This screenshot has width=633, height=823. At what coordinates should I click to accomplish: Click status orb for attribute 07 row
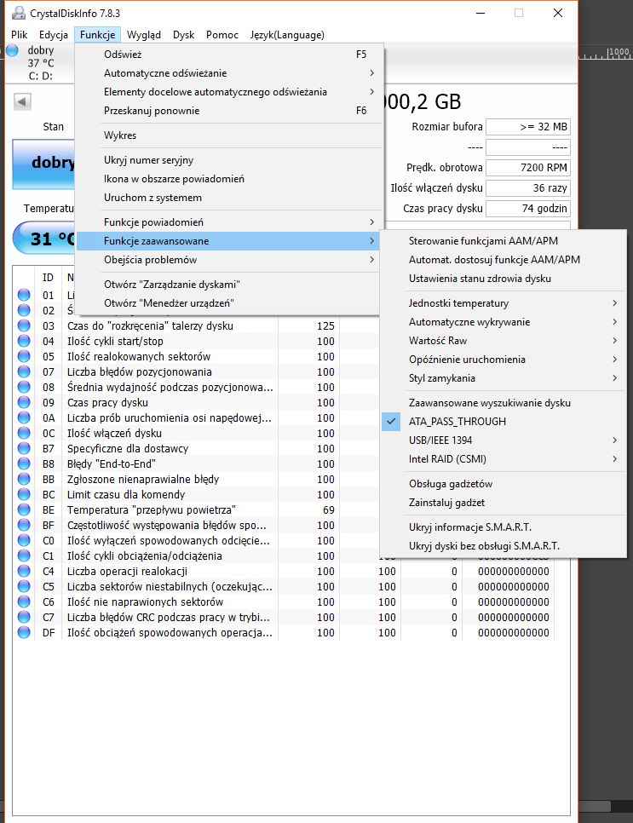tap(24, 371)
